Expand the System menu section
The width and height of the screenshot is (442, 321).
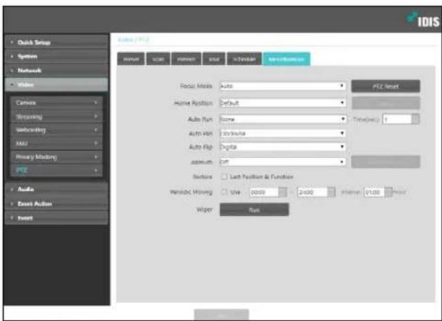point(57,57)
